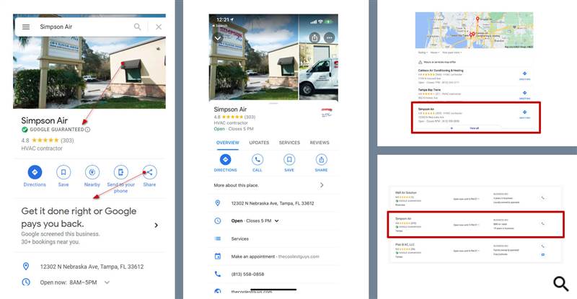The height and width of the screenshot is (299, 577).
Task: Switch to the REVIEWS tab
Action: [x=320, y=143]
